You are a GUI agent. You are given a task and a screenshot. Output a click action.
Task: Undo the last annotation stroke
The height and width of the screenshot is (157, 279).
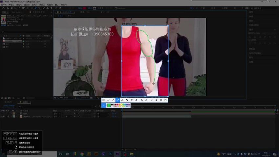142,100
